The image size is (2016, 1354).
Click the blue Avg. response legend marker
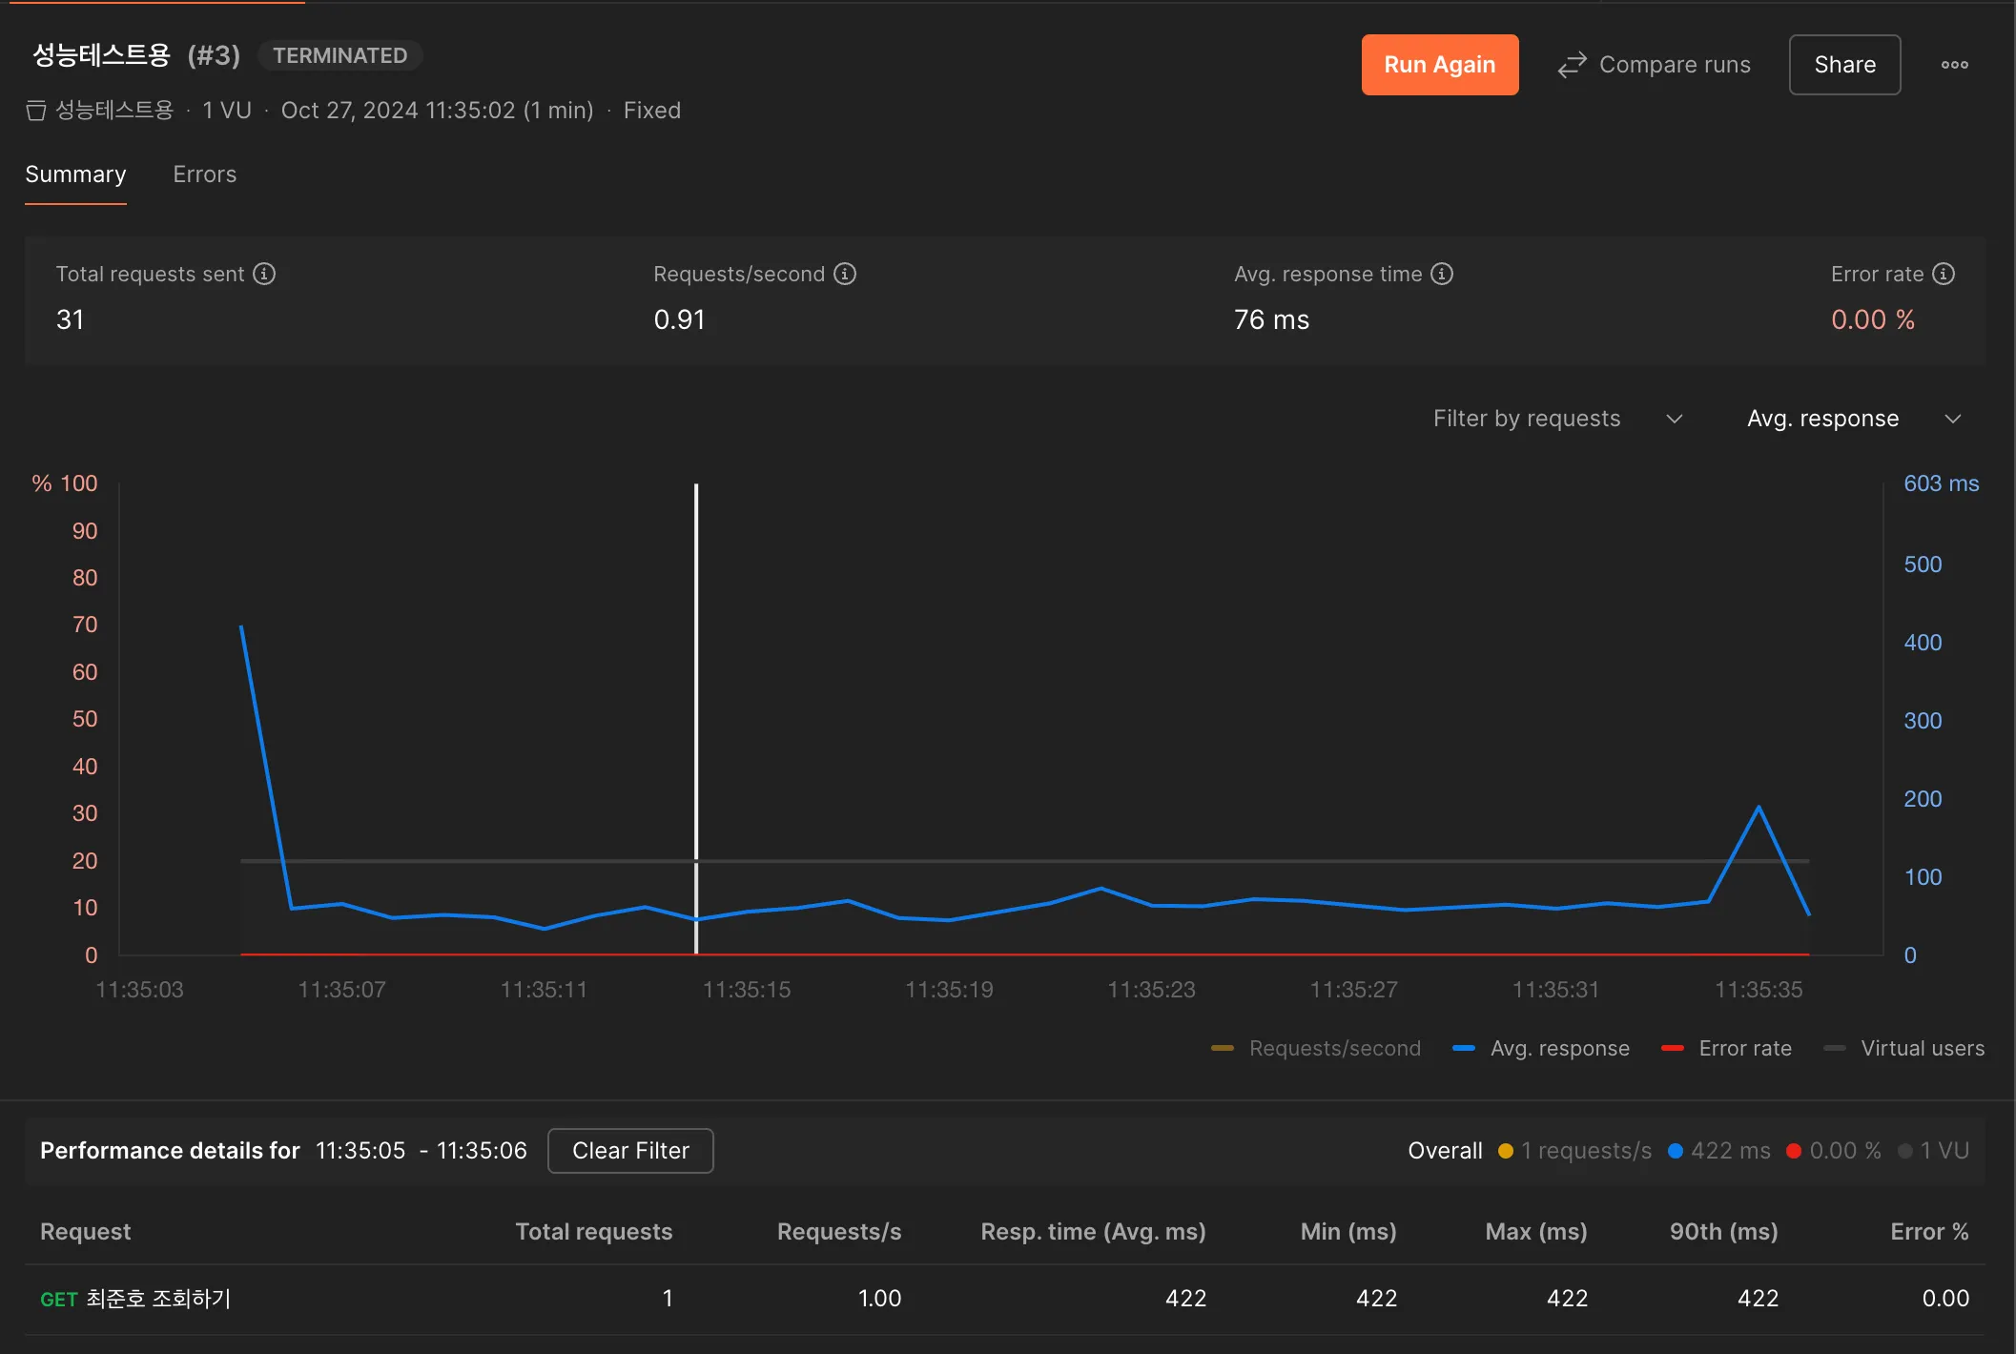[1464, 1048]
